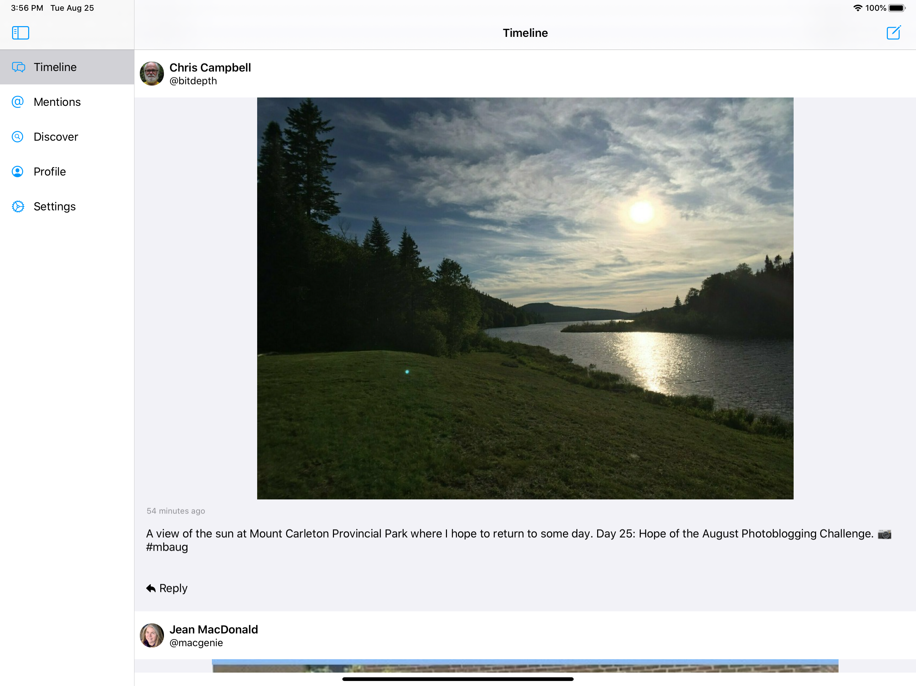This screenshot has height=686, width=916.
Task: Go to the Profile section
Action: point(50,171)
